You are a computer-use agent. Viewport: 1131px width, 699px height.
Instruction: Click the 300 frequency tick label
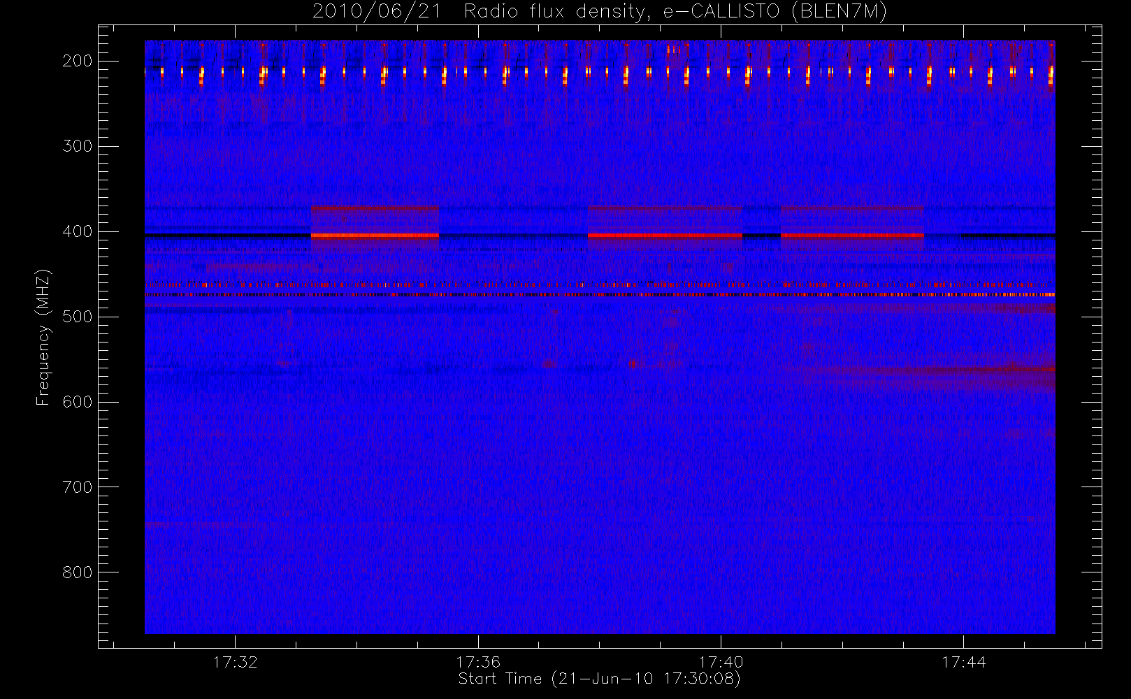(78, 146)
